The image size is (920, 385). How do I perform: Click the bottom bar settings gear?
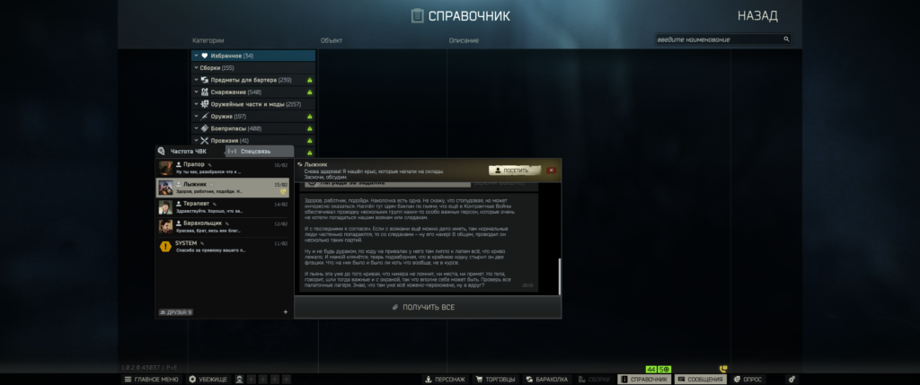click(x=791, y=380)
